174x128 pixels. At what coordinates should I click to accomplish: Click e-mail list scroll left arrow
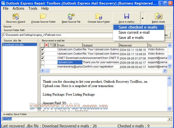42,71
